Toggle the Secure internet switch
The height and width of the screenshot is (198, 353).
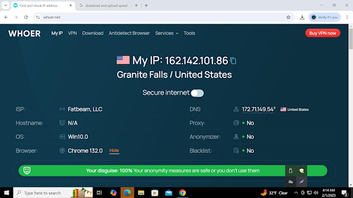coord(197,93)
